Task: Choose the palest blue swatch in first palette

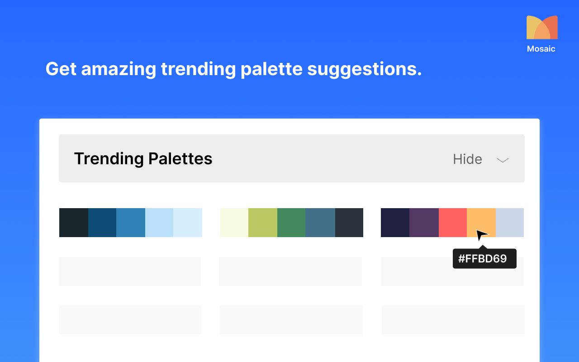Action: pyautogui.click(x=188, y=223)
